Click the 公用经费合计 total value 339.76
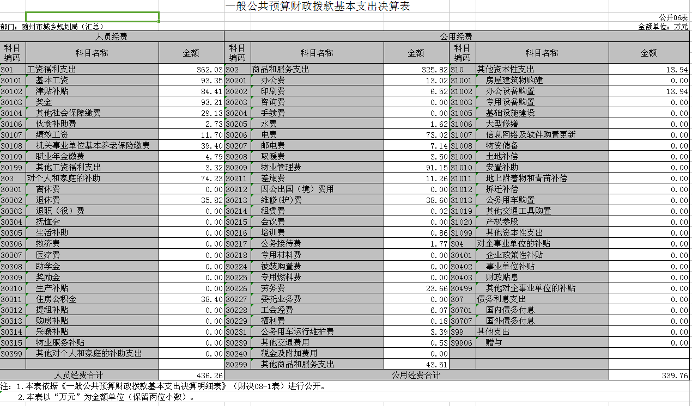 click(x=649, y=376)
